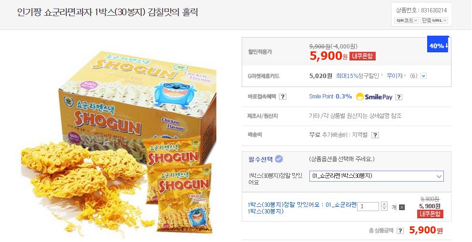Click 내쿠폰함 button in selected item row
Image resolution: width=472 pixels, height=242 pixels.
point(430,214)
